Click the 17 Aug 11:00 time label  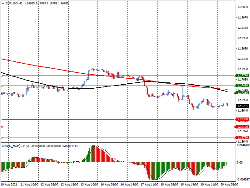tap(149, 185)
